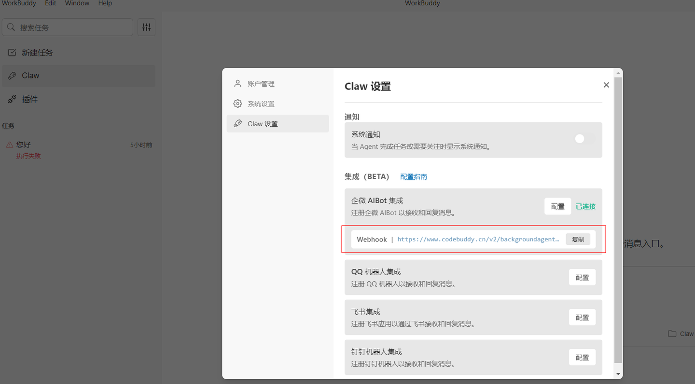695x384 pixels.
Task: Open the Edit menu
Action: tap(50, 3)
